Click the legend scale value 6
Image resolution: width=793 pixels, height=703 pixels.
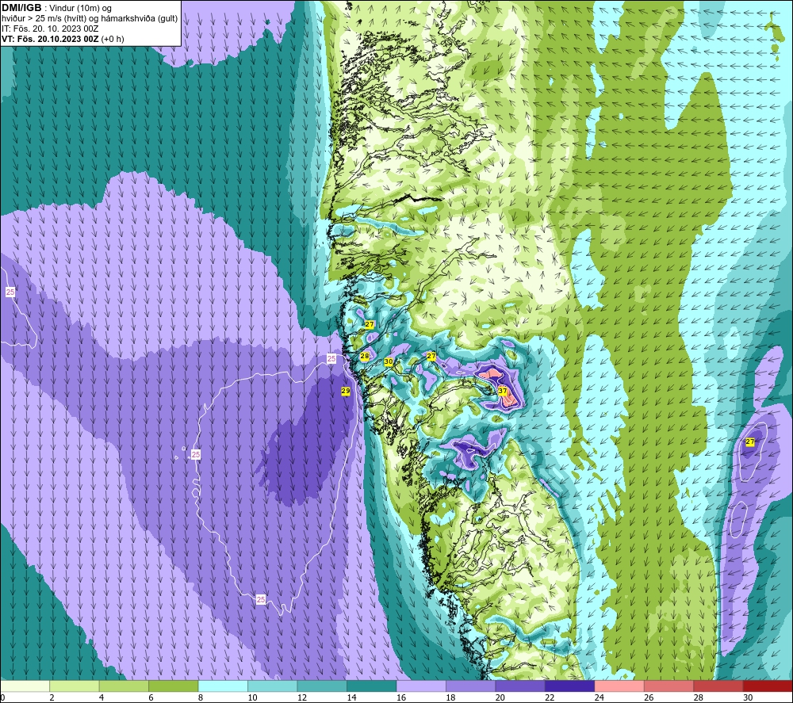pyautogui.click(x=151, y=697)
